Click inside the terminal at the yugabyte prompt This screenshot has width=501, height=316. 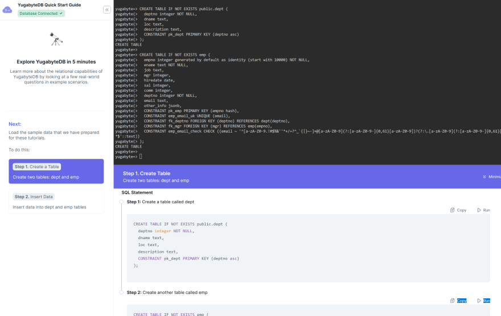coord(141,157)
